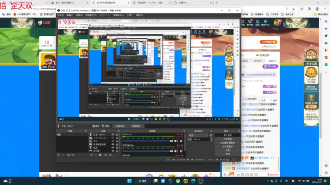Toggle lock on 视频采集设备 2 source
This screenshot has height=185, width=330.
pos(117,138)
